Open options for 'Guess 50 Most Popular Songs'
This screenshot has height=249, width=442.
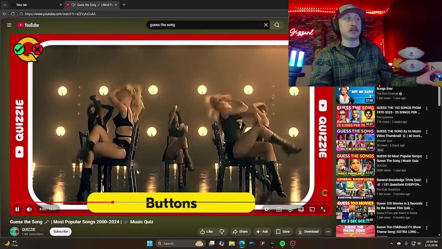click(x=427, y=157)
